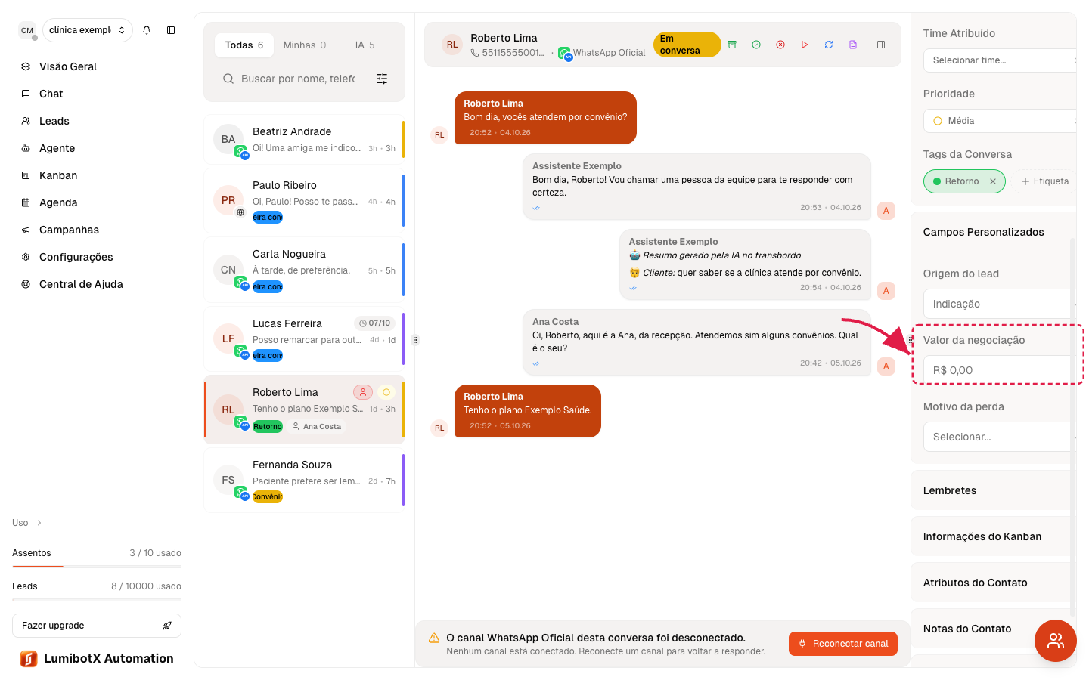The image size is (1089, 680).
Task: Click the red X circle icon in the chat header
Action: pos(780,45)
